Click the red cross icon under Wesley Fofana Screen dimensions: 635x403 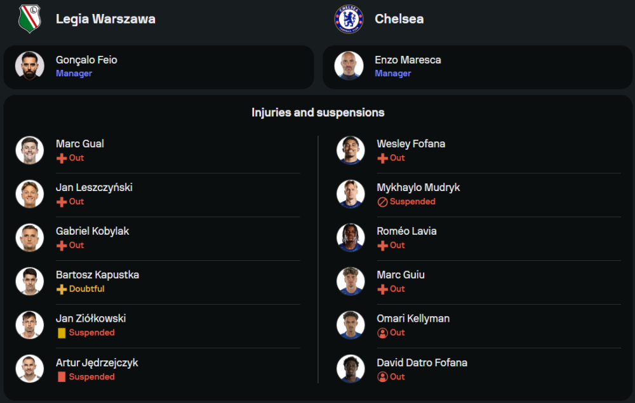coord(382,158)
